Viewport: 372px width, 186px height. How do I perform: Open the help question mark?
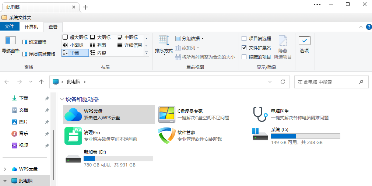coord(369,27)
